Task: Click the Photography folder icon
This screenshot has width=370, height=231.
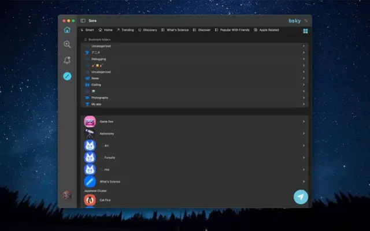Action: click(87, 98)
